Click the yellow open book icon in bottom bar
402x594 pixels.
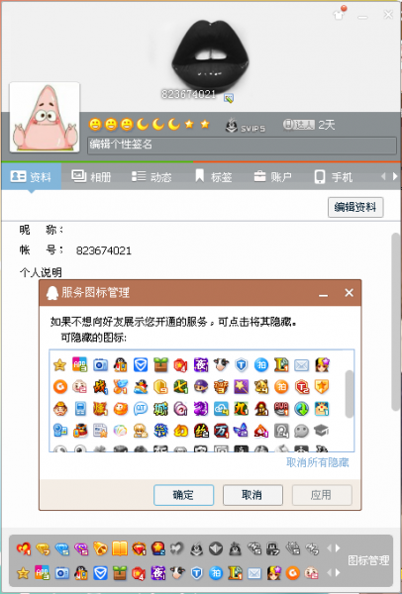tap(120, 548)
